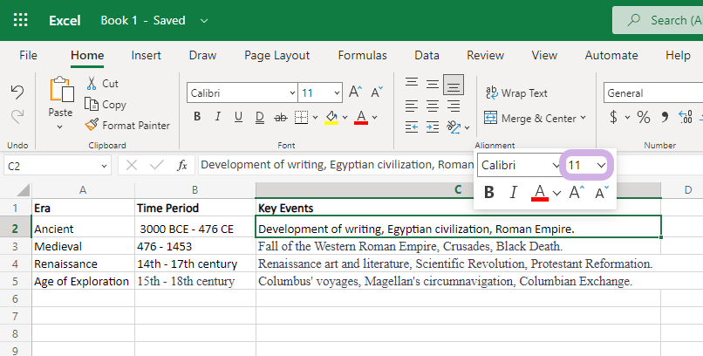Apply Accounting dollar number format
The width and height of the screenshot is (703, 356).
pos(614,117)
